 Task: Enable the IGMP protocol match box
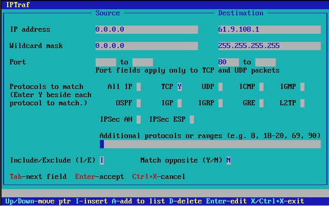pyautogui.click(x=302, y=87)
